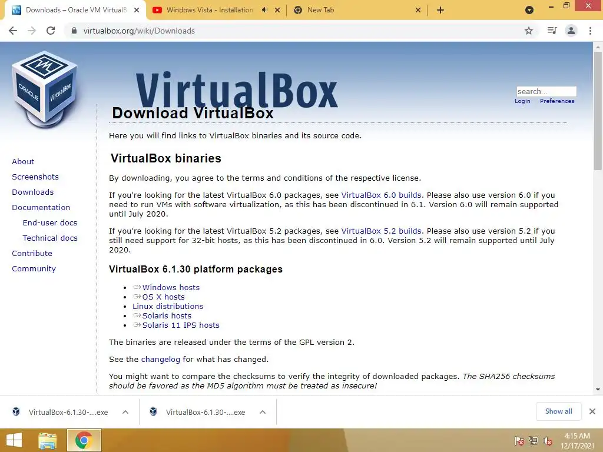603x452 pixels.
Task: Click the page vertical scrollbar thumb
Action: 598,111
